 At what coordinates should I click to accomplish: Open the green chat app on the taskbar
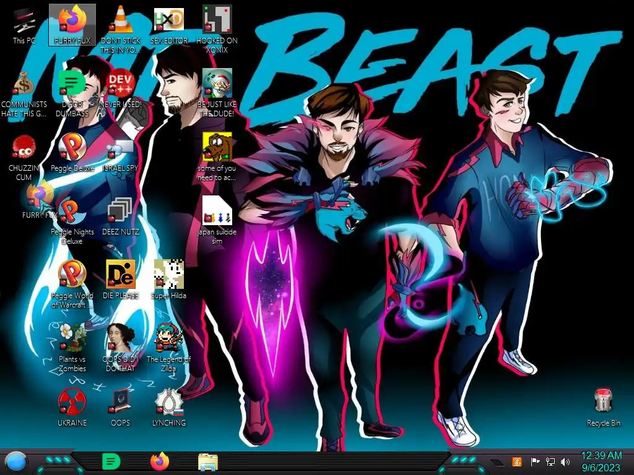pyautogui.click(x=111, y=462)
